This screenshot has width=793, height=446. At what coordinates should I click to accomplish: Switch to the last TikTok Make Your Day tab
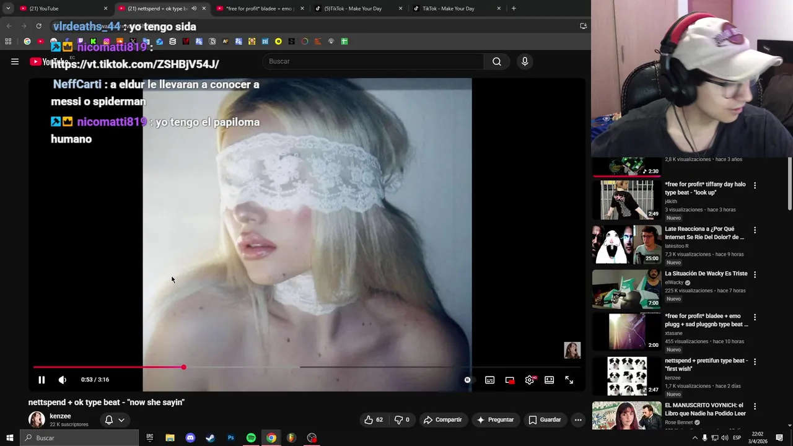(457, 9)
